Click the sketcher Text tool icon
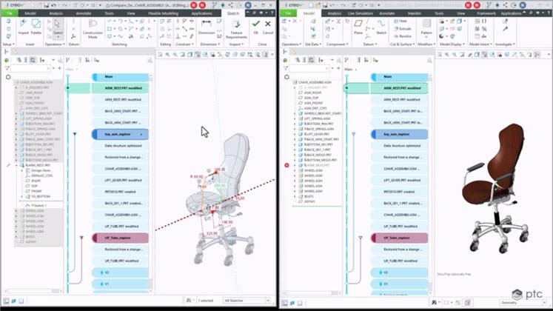The height and width of the screenshot is (311, 553). pos(131,36)
